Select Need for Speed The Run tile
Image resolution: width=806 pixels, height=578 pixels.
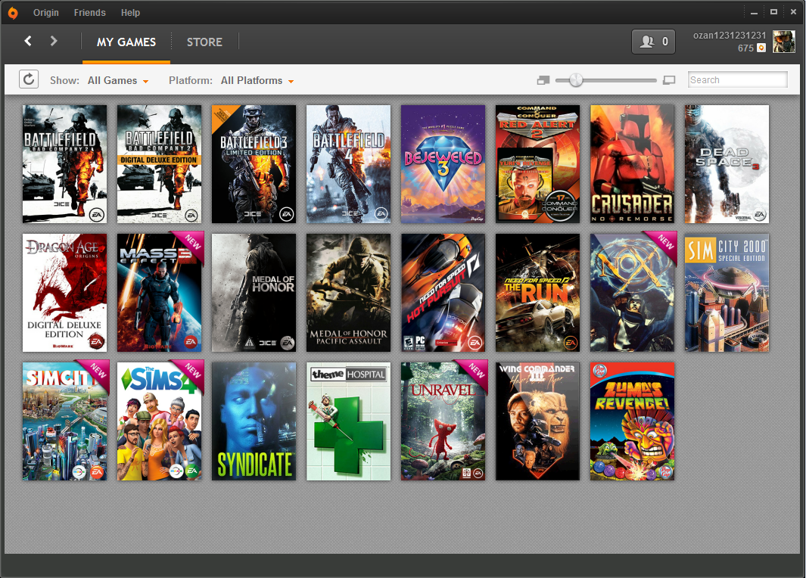click(537, 292)
